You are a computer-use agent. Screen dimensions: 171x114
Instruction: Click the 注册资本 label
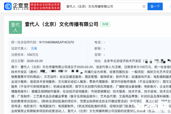(18, 55)
